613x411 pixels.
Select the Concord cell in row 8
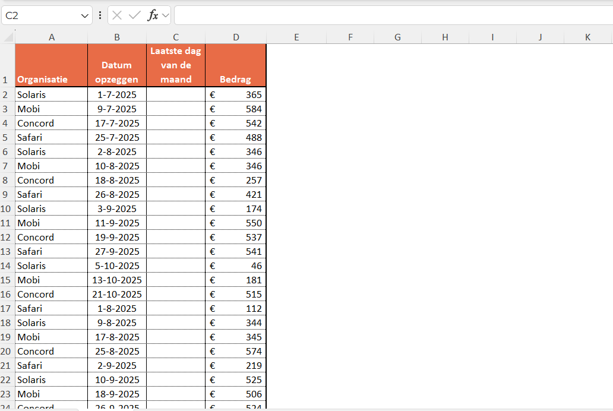tap(51, 180)
